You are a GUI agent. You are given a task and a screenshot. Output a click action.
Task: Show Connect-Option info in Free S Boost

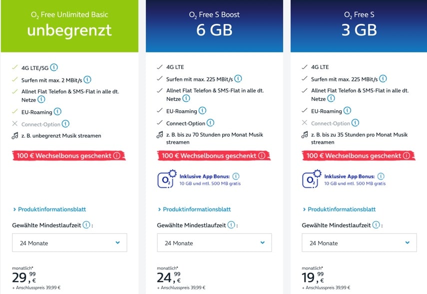210,123
